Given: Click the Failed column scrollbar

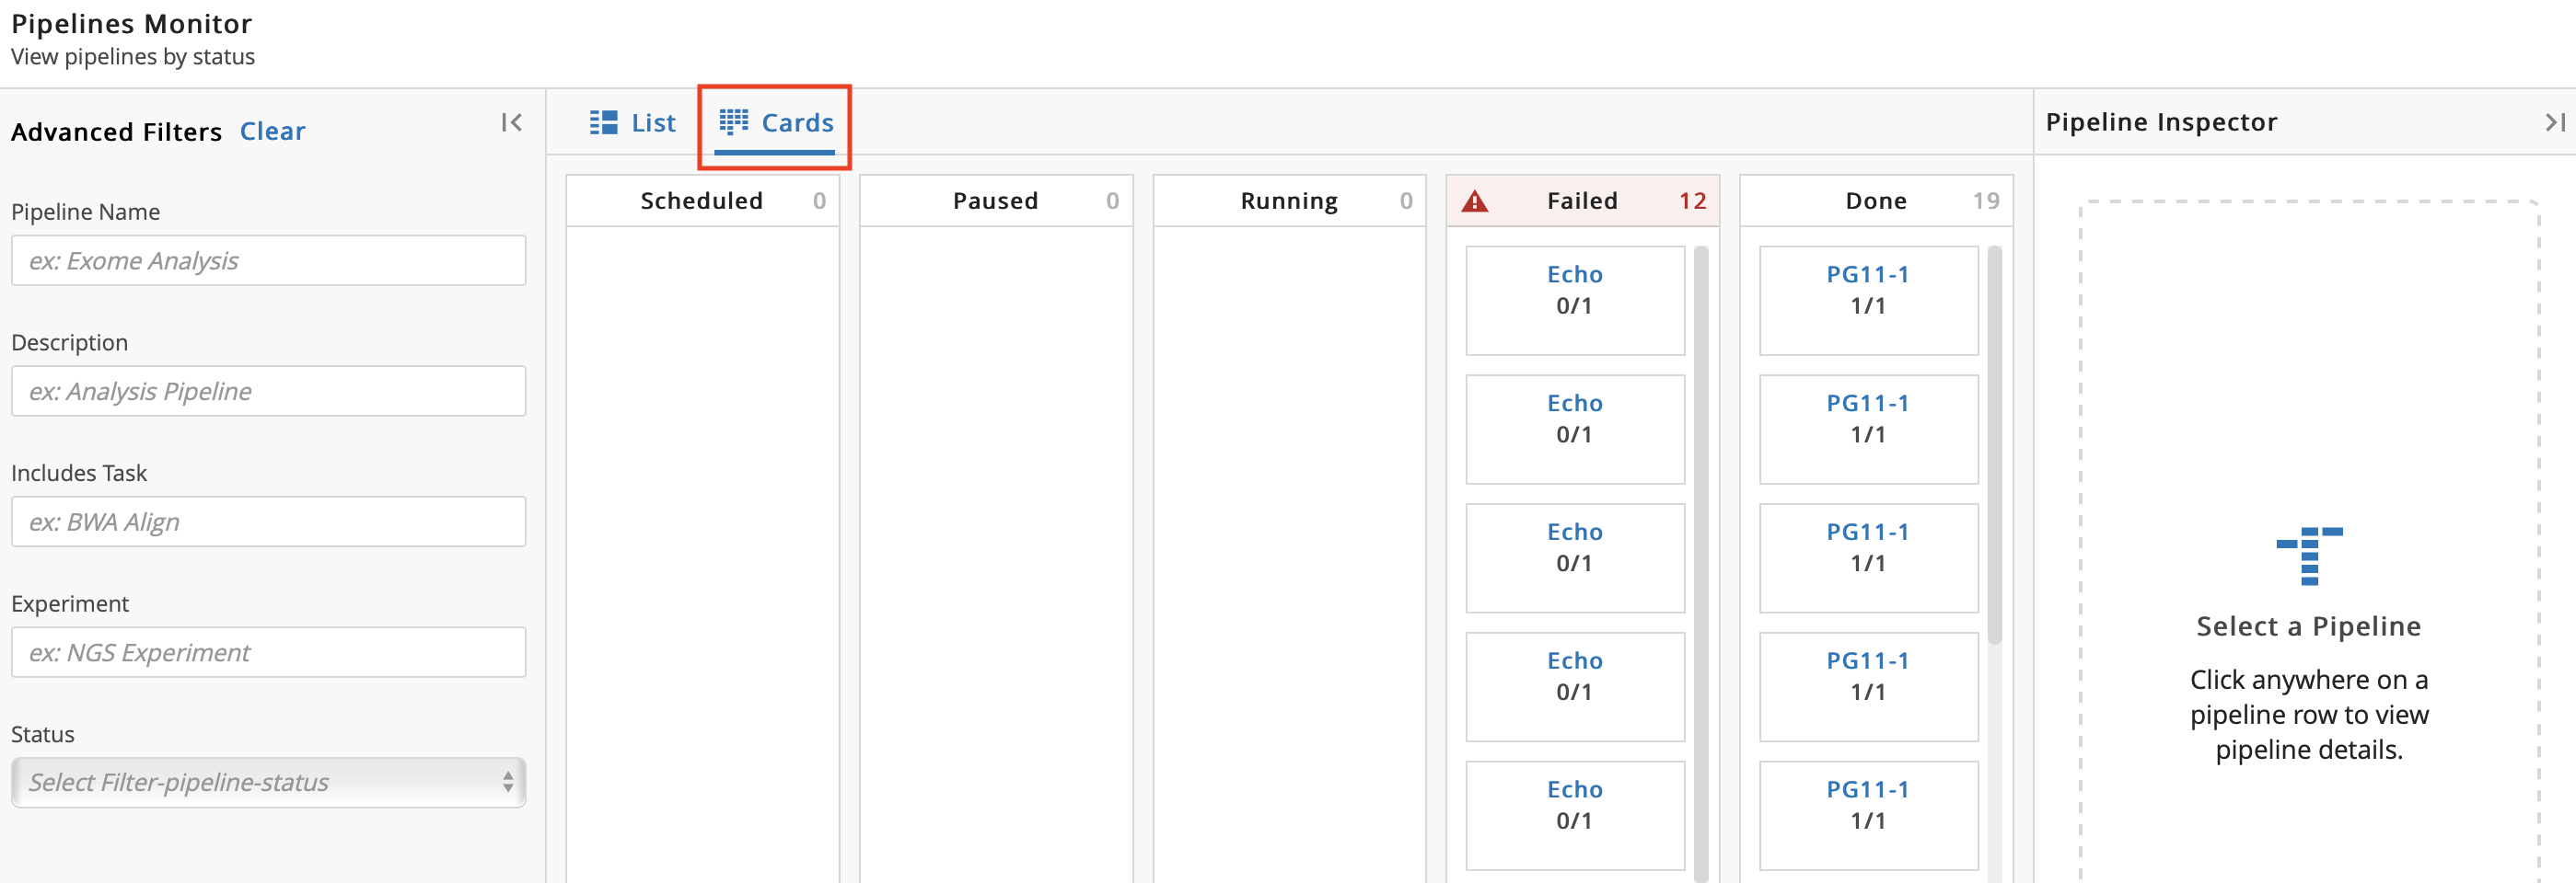Looking at the screenshot, I should tap(1701, 565).
